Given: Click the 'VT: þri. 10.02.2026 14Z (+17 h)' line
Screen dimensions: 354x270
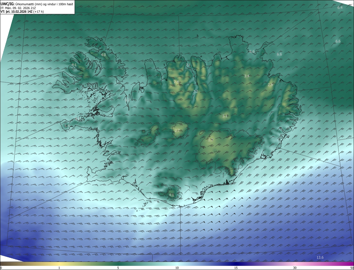Looking at the screenshot, I should click(22, 12).
